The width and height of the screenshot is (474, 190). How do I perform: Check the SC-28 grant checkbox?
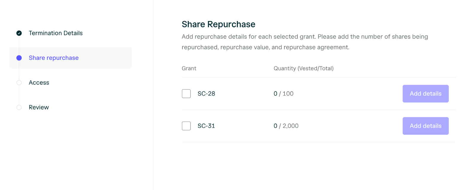(x=186, y=94)
